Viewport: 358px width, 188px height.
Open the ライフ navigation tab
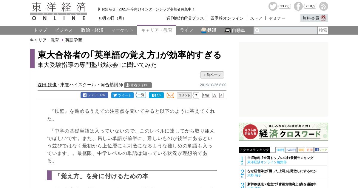[186, 30]
